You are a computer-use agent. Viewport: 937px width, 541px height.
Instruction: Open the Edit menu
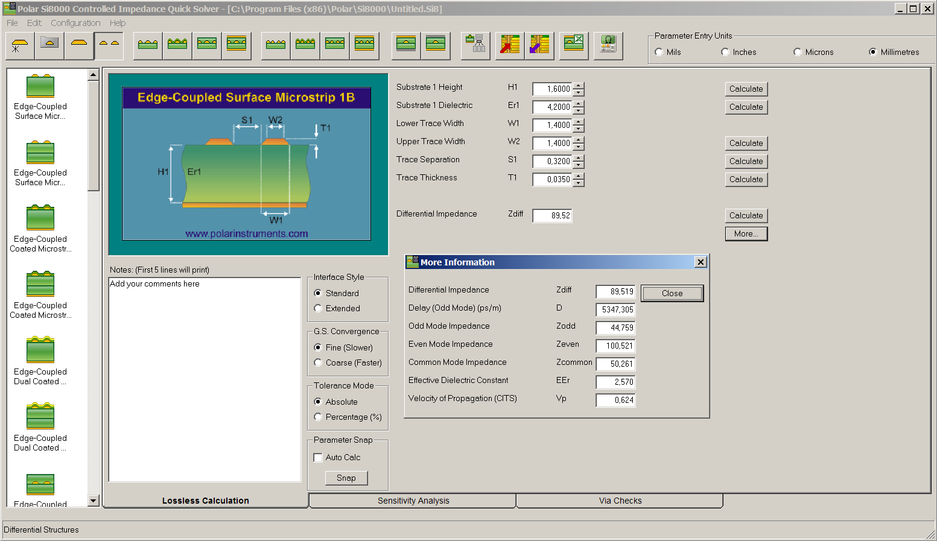34,23
